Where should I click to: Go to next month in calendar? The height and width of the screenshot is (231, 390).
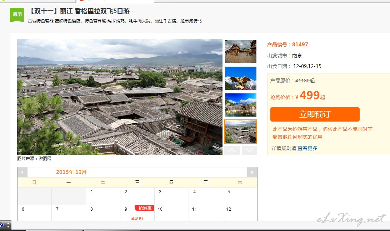pos(252,172)
